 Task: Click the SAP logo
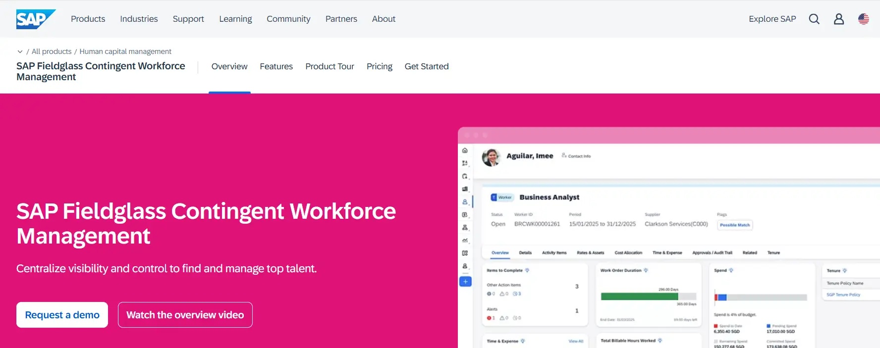[36, 19]
